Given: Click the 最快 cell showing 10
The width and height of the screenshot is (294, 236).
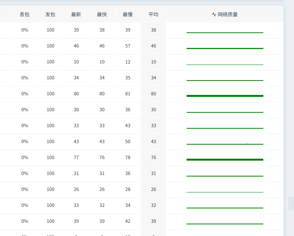Looking at the screenshot, I should point(102,62).
